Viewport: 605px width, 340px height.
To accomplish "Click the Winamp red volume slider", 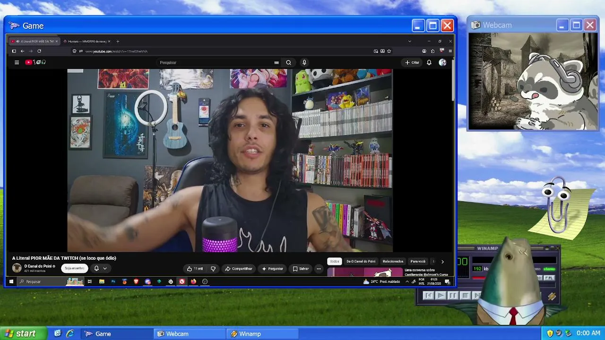I will [x=479, y=278].
